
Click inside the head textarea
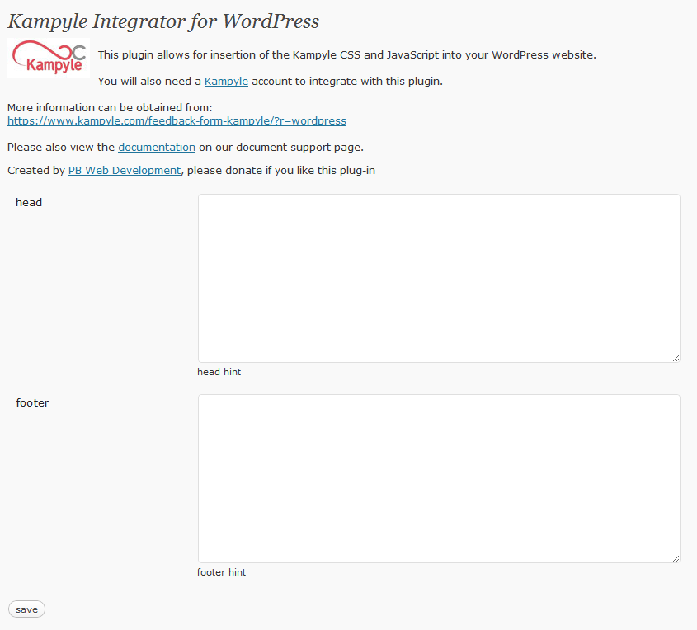(439, 278)
